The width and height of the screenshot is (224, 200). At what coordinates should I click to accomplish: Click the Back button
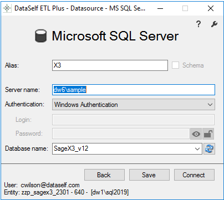click(x=104, y=175)
